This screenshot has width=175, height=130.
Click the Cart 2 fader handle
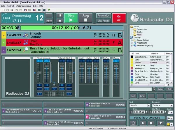click(x=89, y=66)
